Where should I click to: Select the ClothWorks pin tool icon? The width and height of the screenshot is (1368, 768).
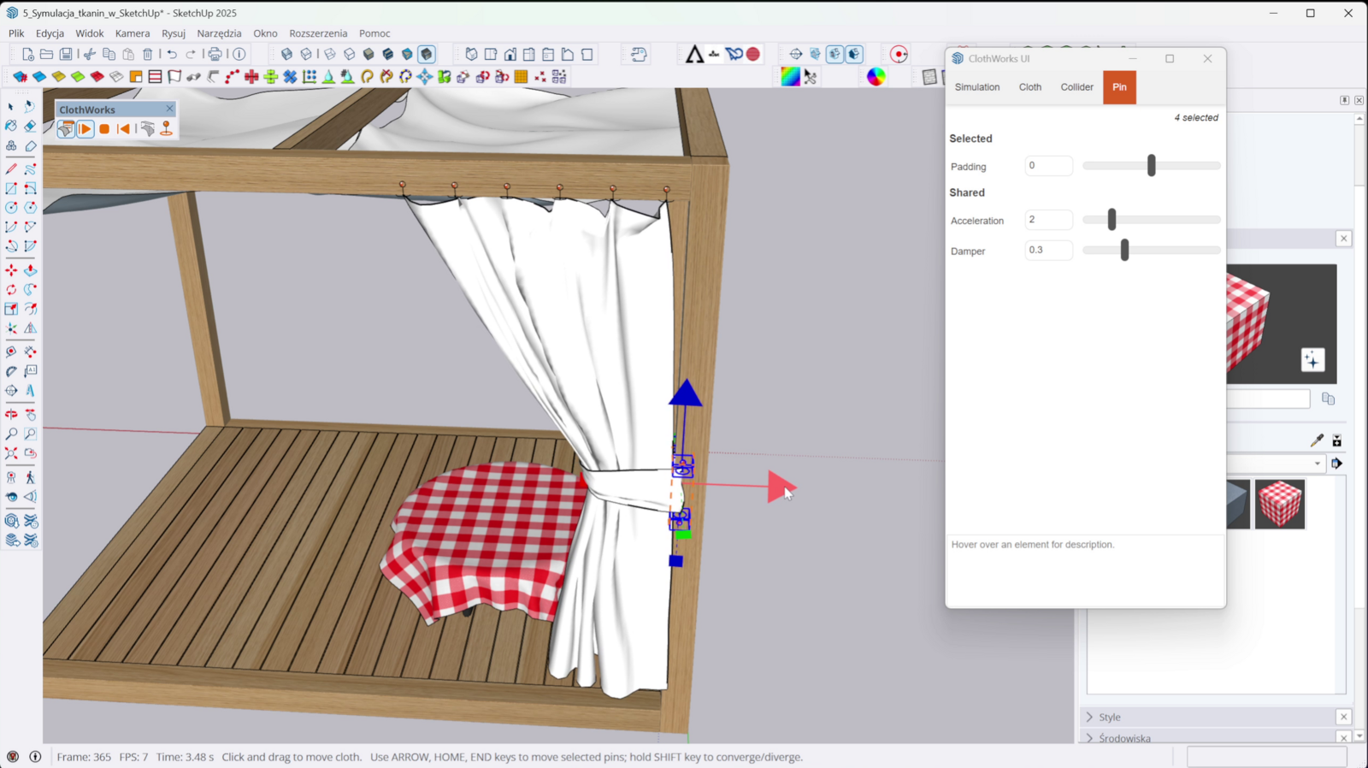(x=166, y=129)
